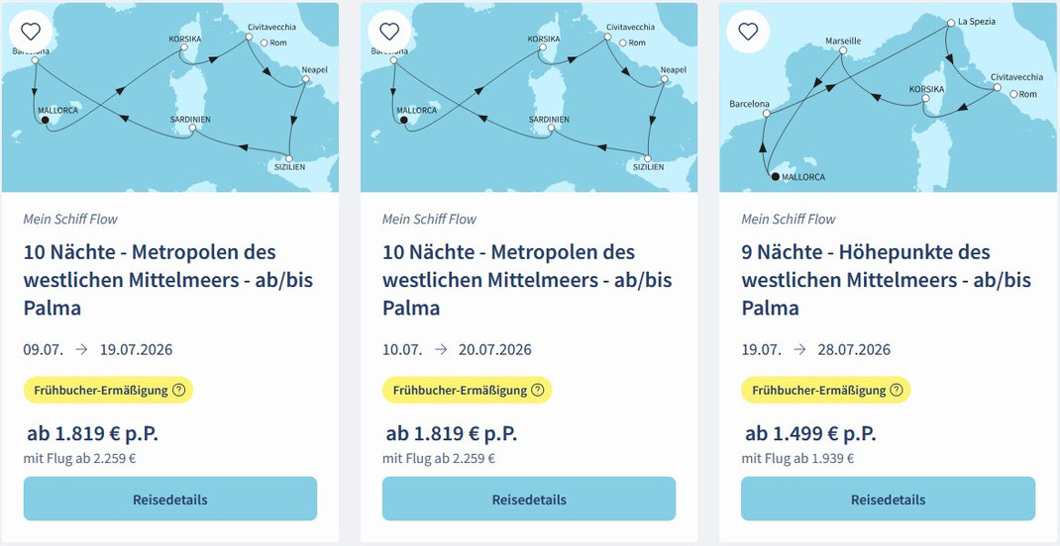Viewport: 1060px width, 546px height.
Task: Favorite the 09.07. Metropolen cruise with the heart icon
Action: pos(30,31)
